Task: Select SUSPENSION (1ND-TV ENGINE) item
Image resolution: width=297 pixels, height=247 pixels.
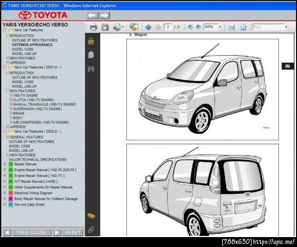Action: 38,109
